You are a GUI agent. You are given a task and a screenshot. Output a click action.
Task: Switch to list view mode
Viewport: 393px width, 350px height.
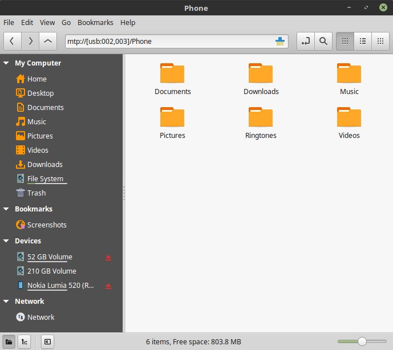pyautogui.click(x=362, y=41)
